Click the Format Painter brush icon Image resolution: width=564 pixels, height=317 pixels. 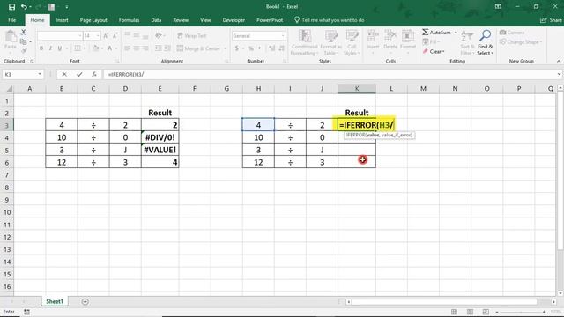(24, 51)
